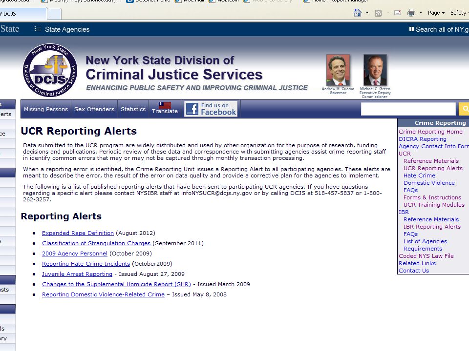The image size is (469, 351).
Task: Click the DCJS circular logo
Action: pos(50,70)
